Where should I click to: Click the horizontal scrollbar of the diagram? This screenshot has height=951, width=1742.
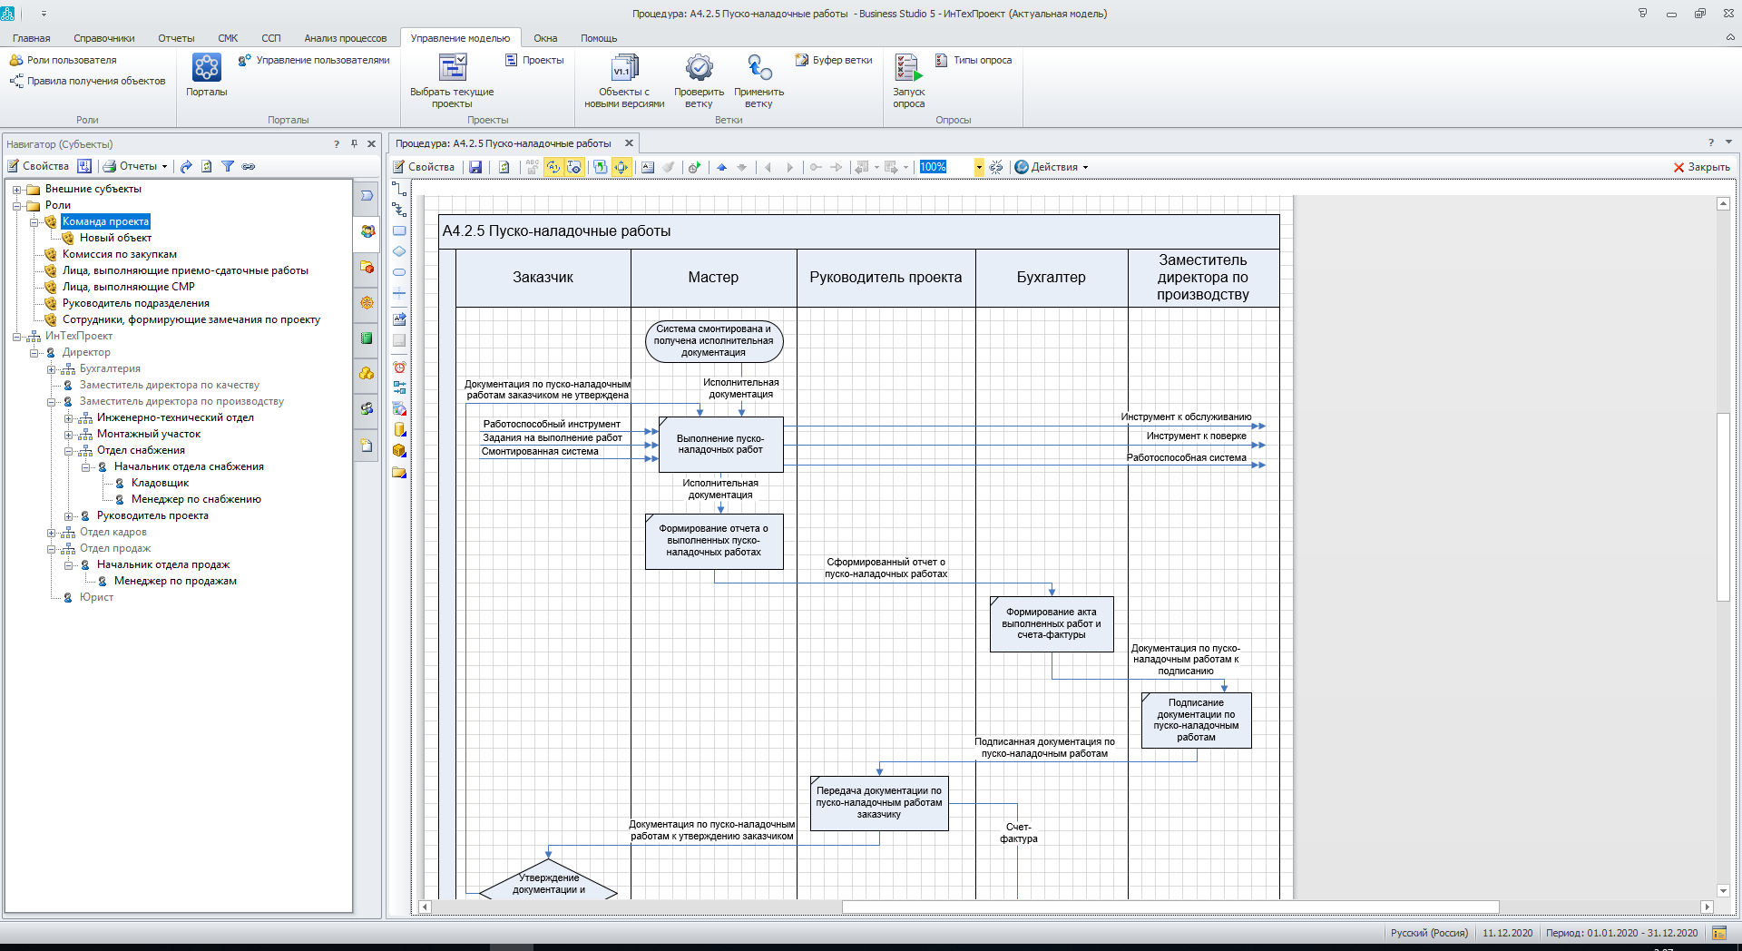1169,907
